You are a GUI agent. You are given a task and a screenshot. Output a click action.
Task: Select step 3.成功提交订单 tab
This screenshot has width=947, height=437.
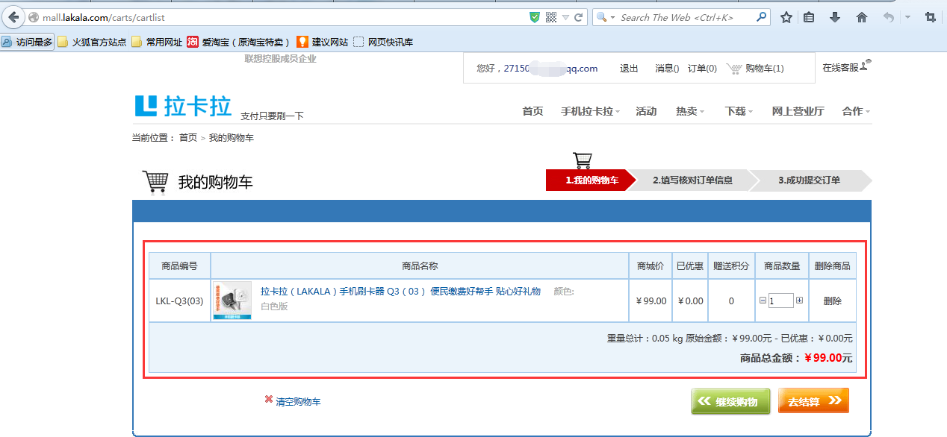(810, 180)
